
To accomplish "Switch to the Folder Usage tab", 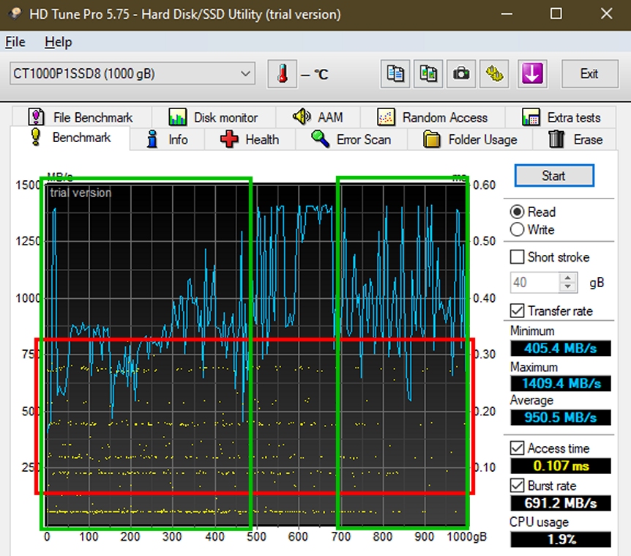I will [470, 139].
